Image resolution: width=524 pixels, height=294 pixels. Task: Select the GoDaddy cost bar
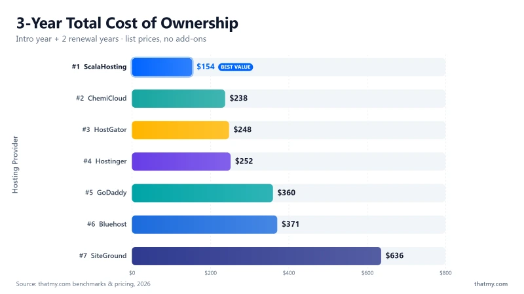click(202, 193)
